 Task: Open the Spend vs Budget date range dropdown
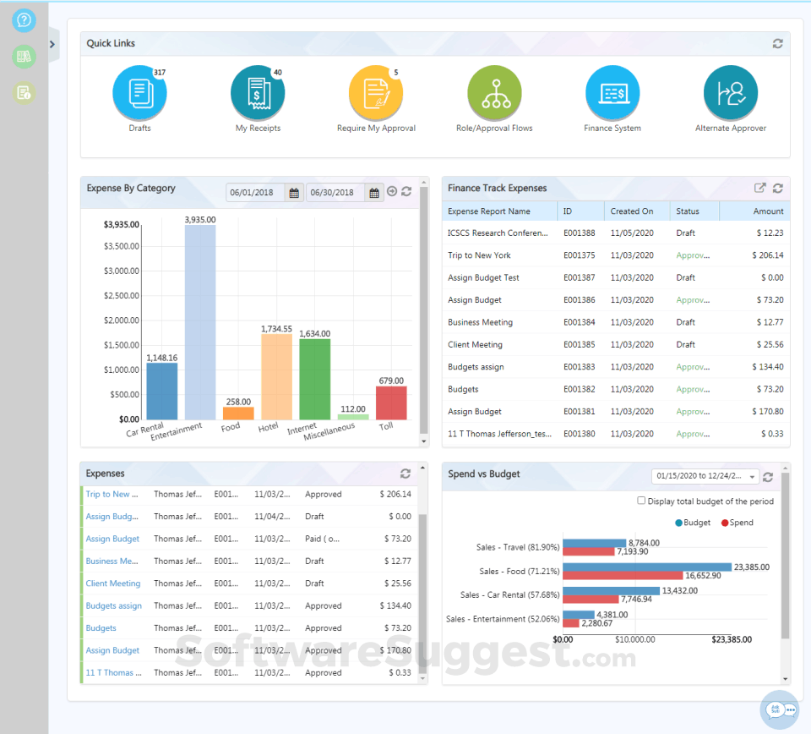(705, 476)
